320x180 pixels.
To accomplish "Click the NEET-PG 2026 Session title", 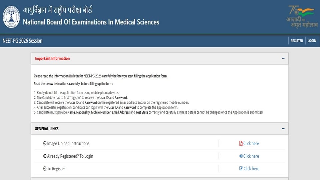I will coord(22,41).
